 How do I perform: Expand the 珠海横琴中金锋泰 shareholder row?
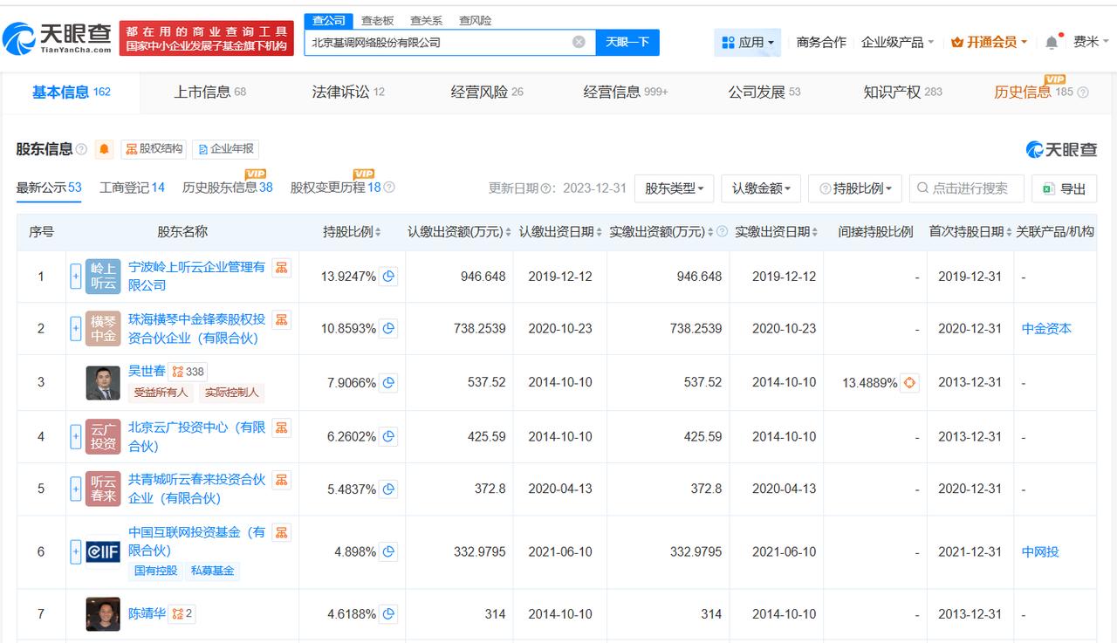[76, 329]
